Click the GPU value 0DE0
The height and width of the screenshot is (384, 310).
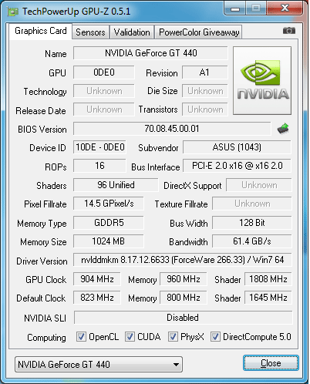tap(104, 72)
